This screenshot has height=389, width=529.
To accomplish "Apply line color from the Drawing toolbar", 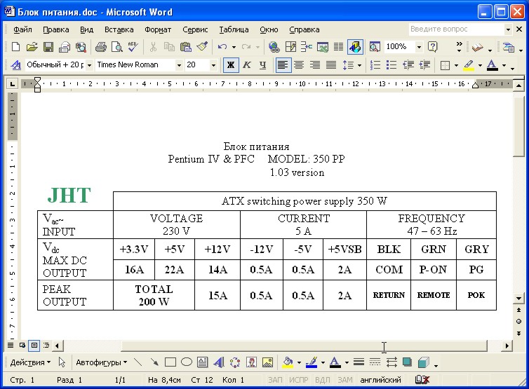I will 312,362.
